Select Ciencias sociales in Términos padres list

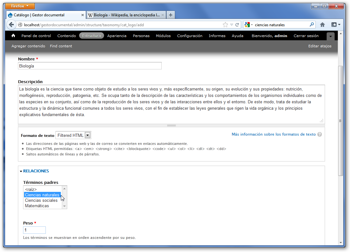[x=41, y=201]
